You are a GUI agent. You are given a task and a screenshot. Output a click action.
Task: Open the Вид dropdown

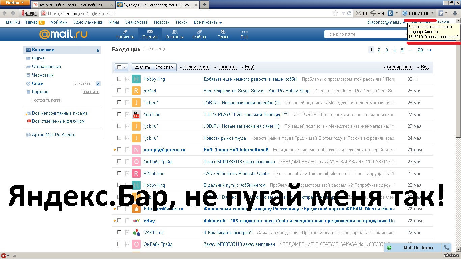point(423,67)
